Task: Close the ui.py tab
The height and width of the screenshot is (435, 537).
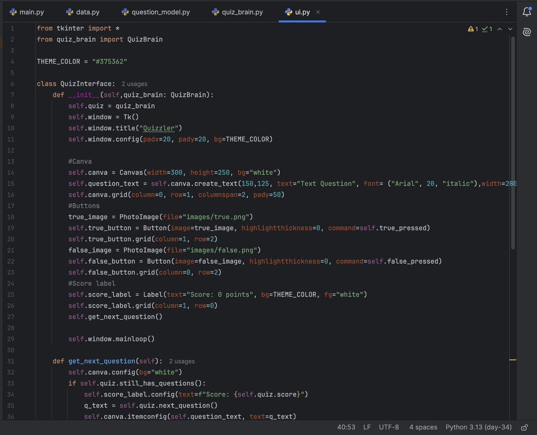Action: pyautogui.click(x=318, y=12)
